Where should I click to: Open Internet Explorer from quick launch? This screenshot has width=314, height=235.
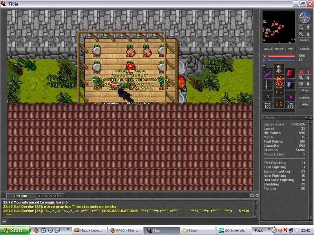pyautogui.click(x=57, y=230)
